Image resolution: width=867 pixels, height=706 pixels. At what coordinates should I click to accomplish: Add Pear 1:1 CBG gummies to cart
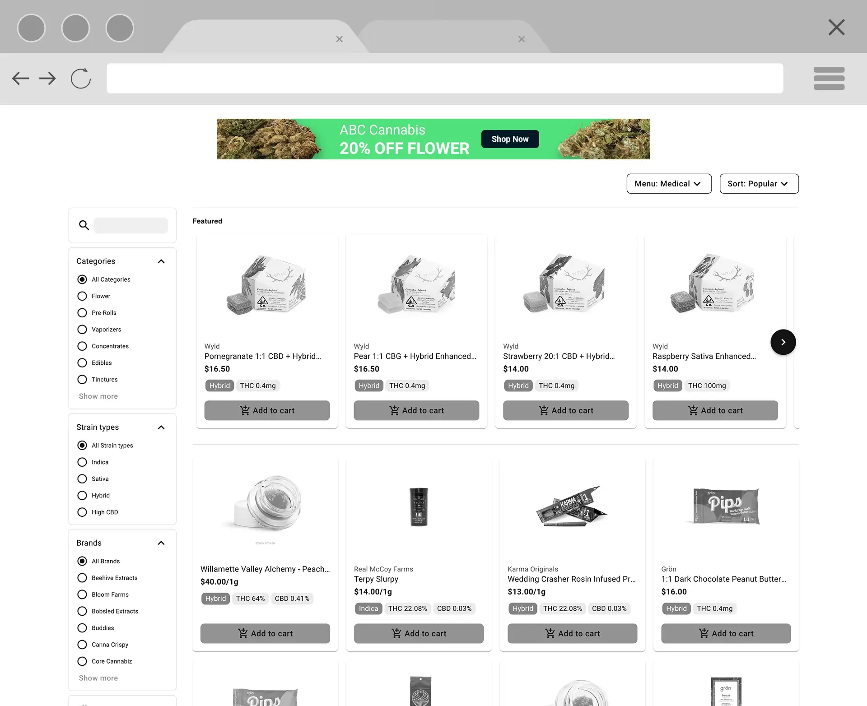pos(416,410)
